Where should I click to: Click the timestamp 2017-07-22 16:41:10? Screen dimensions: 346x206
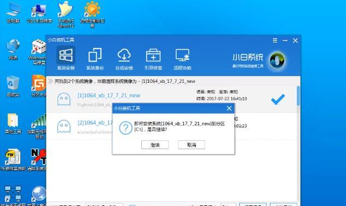tap(227, 99)
